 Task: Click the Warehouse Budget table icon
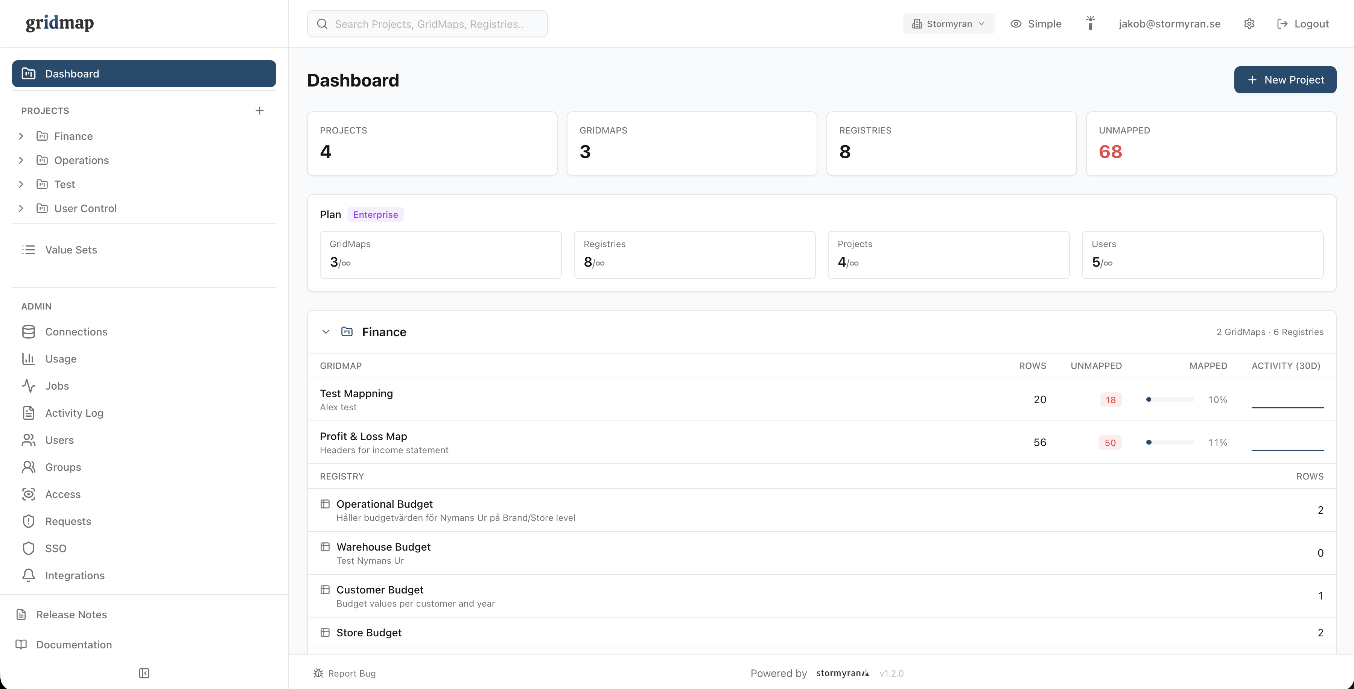pyautogui.click(x=325, y=547)
